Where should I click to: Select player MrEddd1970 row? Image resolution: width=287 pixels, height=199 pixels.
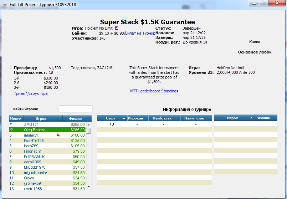click(x=47, y=167)
